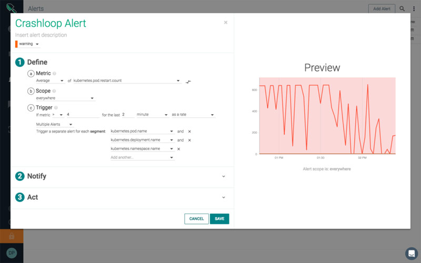
Task: Click the Act section heading
Action: coord(33,197)
